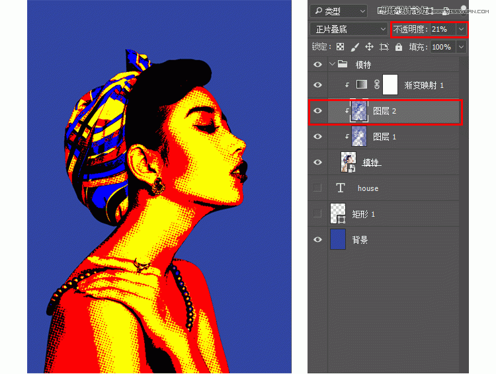Click the 矩形 1 shape thumbnail
496x374 pixels.
point(338,213)
